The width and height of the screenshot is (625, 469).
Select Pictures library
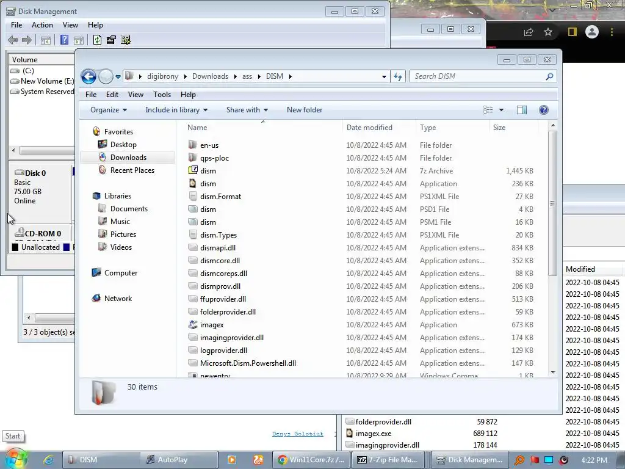(123, 234)
